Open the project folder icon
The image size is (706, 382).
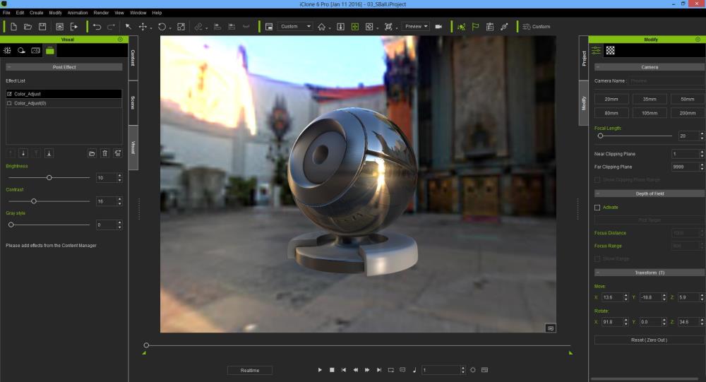pos(28,27)
